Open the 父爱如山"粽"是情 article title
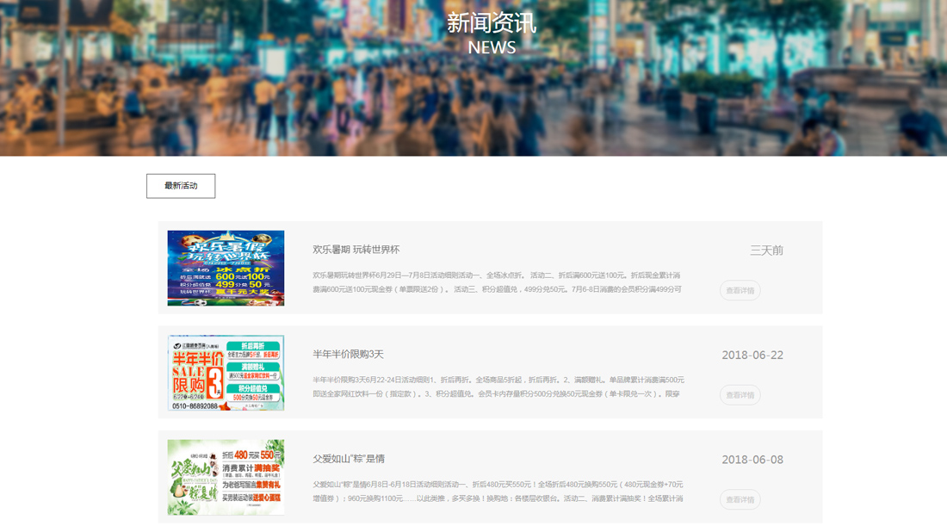947x532 pixels. [x=348, y=459]
